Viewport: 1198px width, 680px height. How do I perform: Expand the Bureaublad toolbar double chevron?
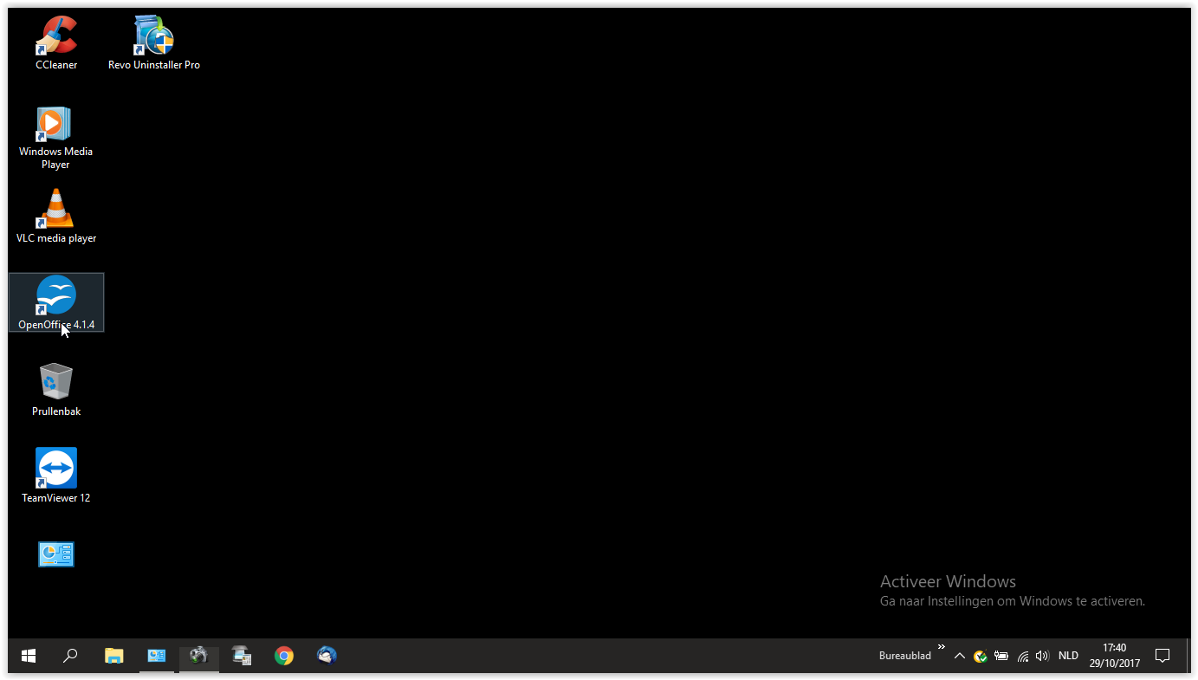coord(942,647)
